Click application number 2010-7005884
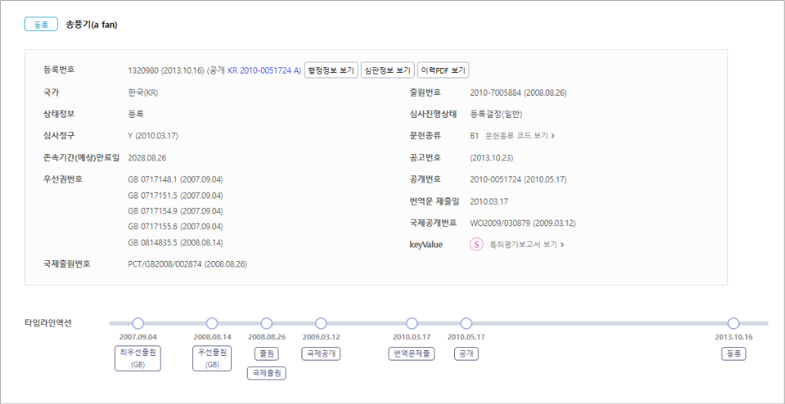 click(518, 93)
